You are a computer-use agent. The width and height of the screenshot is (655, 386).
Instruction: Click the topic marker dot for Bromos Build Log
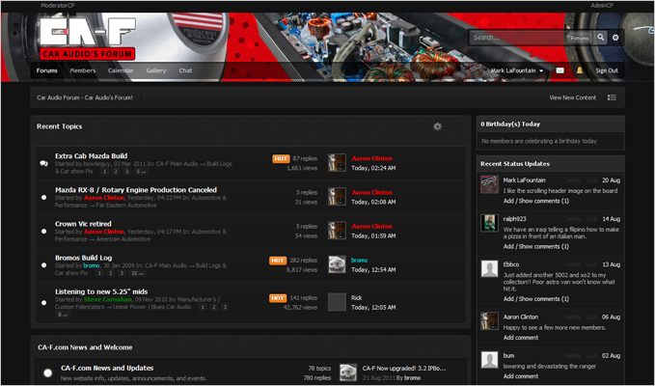point(43,264)
